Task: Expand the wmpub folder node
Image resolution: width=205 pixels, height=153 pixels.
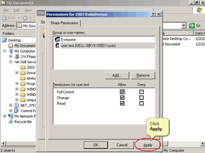Action: 17,100
